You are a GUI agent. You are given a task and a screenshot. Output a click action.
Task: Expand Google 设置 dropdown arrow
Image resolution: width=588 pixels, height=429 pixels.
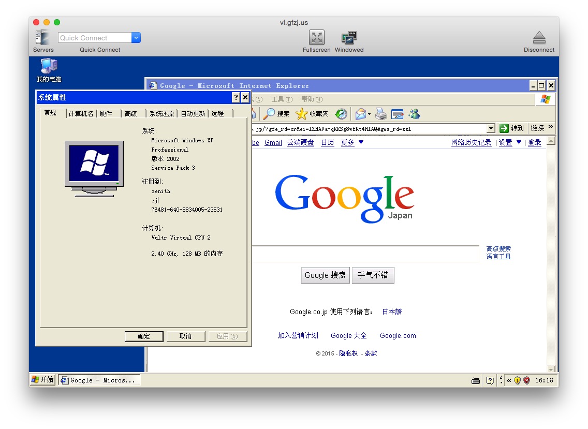point(519,142)
